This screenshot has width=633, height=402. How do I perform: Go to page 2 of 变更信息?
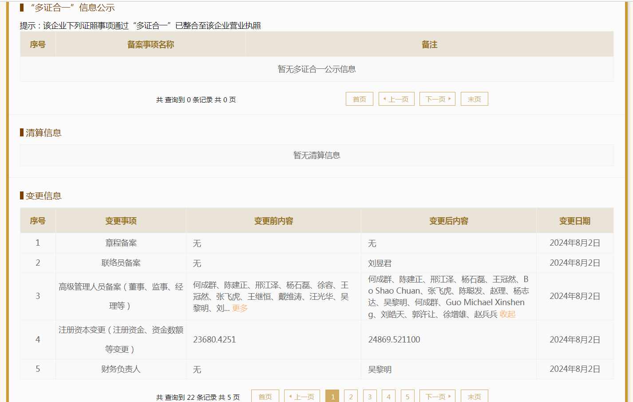point(351,396)
